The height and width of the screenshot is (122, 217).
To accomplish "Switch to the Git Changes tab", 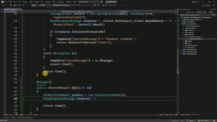I will (195, 115).
